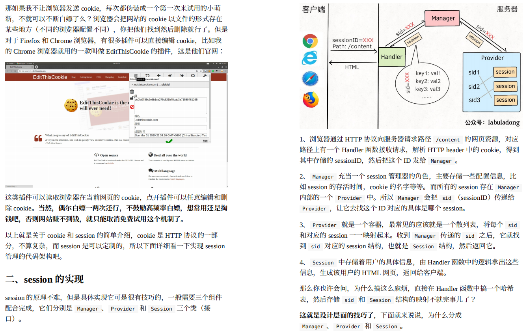Click the reset (undo arrow) icon in popup
Image resolution: width=527 pixels, height=335 pixels.
point(147,75)
